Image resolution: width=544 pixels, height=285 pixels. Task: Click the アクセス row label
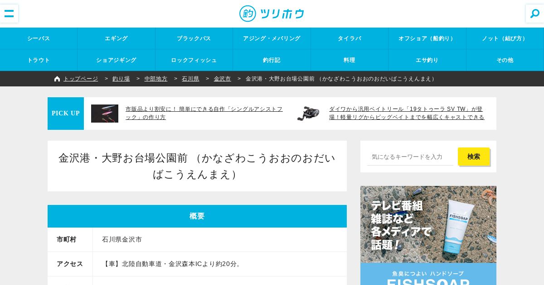tap(70, 264)
